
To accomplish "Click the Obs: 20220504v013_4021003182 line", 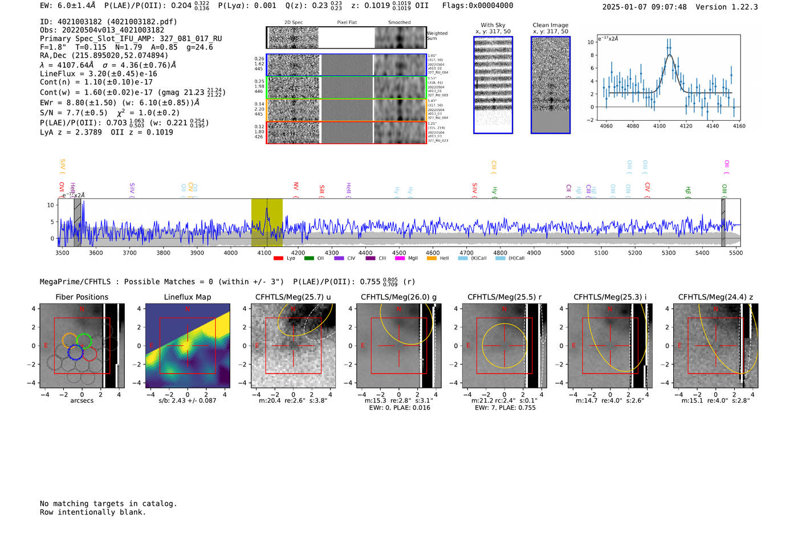I will pos(102,30).
